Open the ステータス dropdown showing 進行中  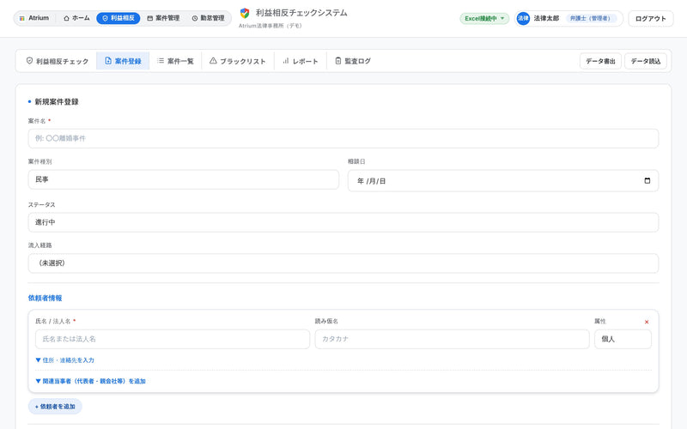pos(343,222)
